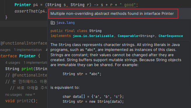
Task: Click the 'new *' inlay hint
Action: point(30,95)
